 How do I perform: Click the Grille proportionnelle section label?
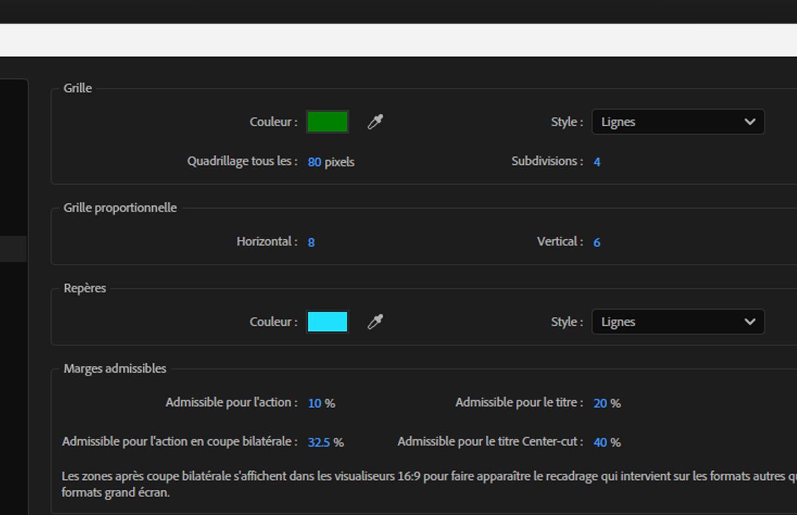(x=120, y=208)
